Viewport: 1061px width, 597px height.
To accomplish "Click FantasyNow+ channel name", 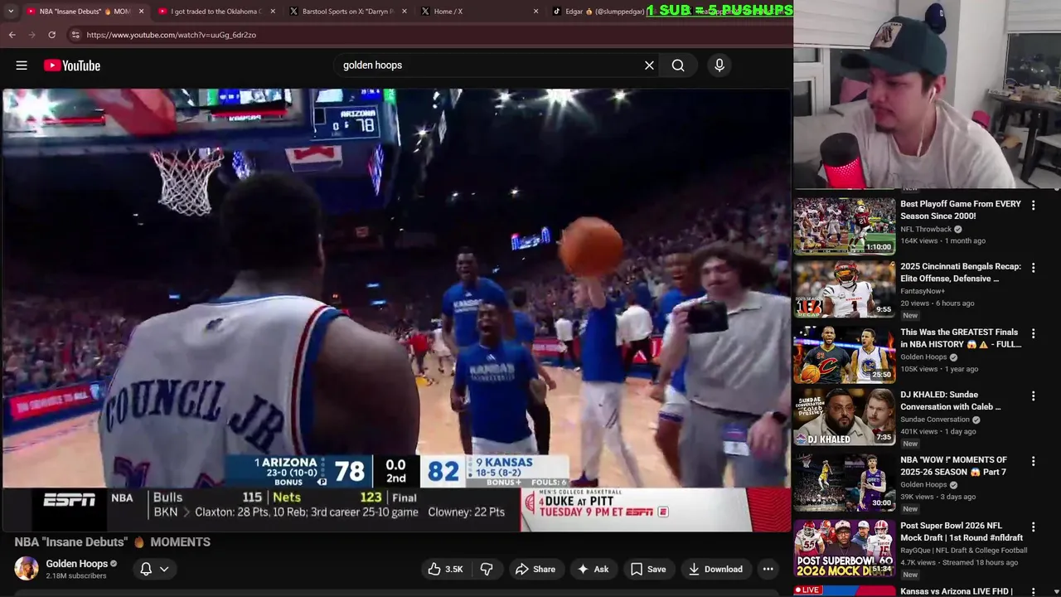I will tap(923, 292).
